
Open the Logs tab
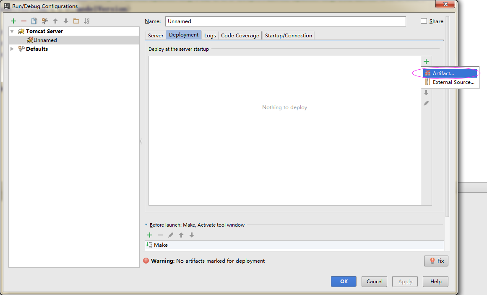[210, 35]
